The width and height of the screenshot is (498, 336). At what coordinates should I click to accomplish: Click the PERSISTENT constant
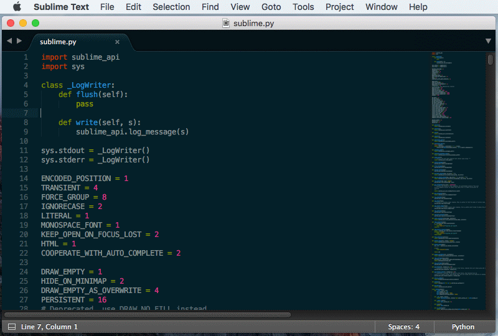pos(63,300)
